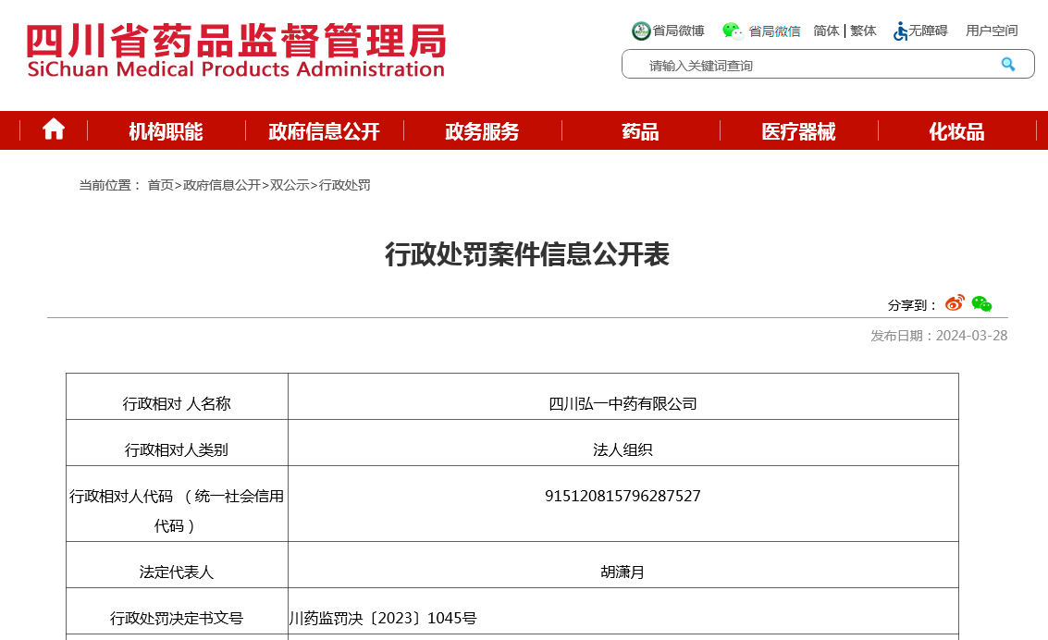Viewport: 1048px width, 640px height.
Task: Open the 政府信息公开 navigation menu
Action: 324,131
